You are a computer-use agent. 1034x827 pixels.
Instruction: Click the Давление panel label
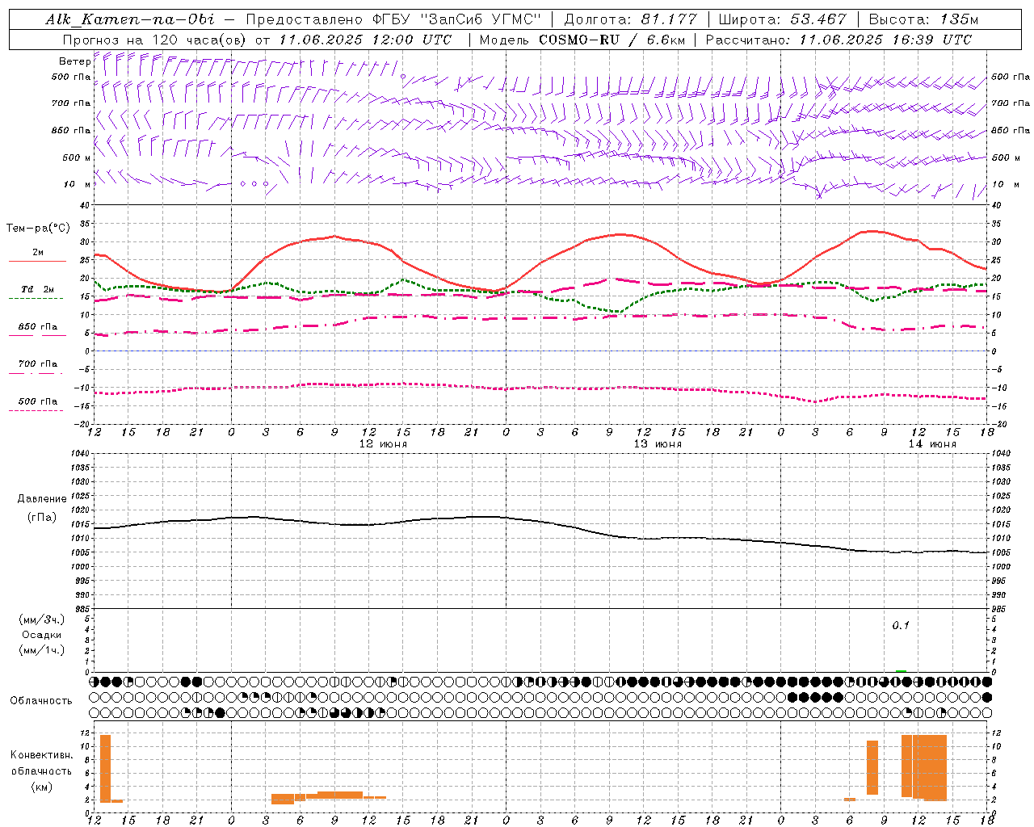[x=42, y=499]
